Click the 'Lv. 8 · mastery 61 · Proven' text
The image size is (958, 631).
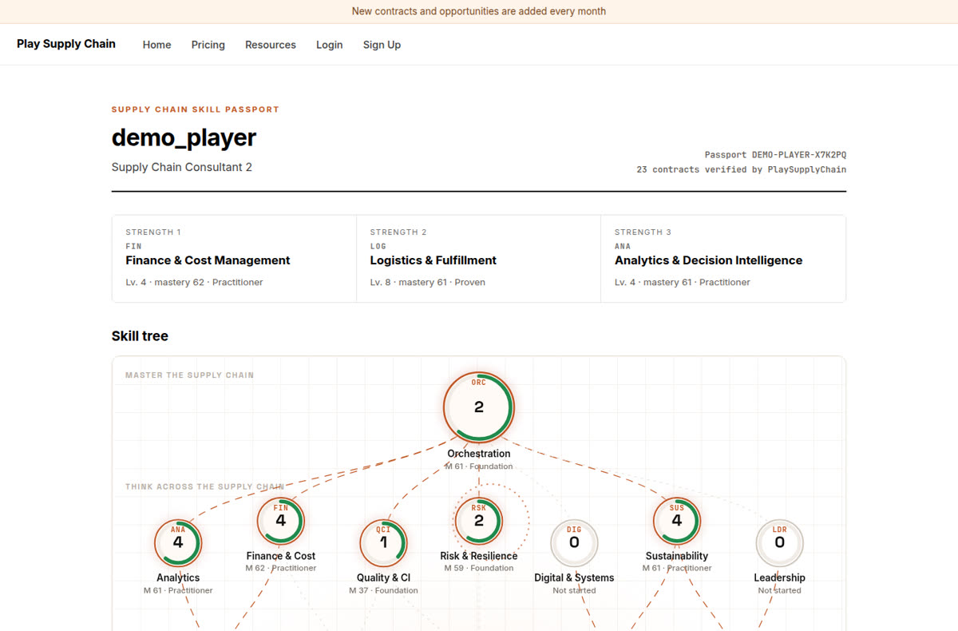(x=428, y=282)
